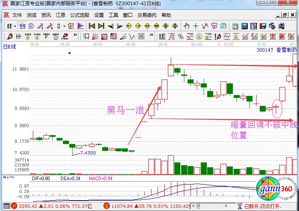Click the 日K线 chart label

coord(10,47)
